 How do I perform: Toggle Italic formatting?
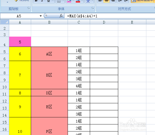tap(42, 1)
